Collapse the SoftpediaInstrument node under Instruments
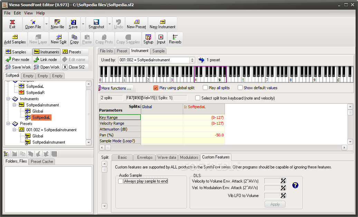Viewport: 358px width, 217px height. tap(15, 105)
